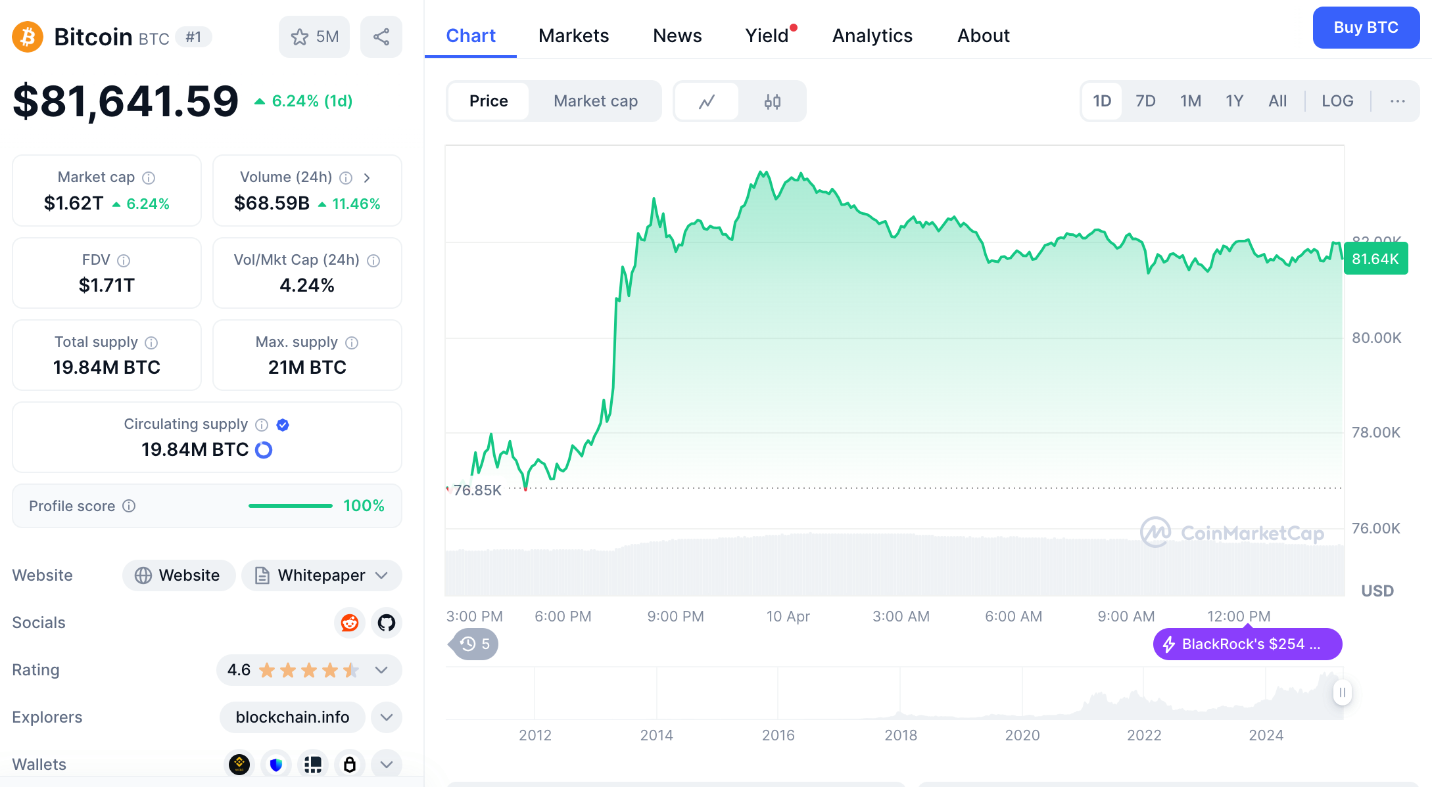Open Bitcoin's Reddit page

[x=349, y=623]
